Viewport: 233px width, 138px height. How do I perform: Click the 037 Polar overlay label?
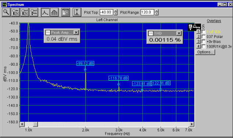pyautogui.click(x=215, y=37)
